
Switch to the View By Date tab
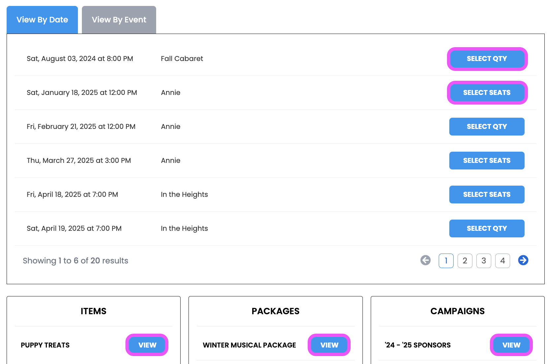[x=42, y=20]
